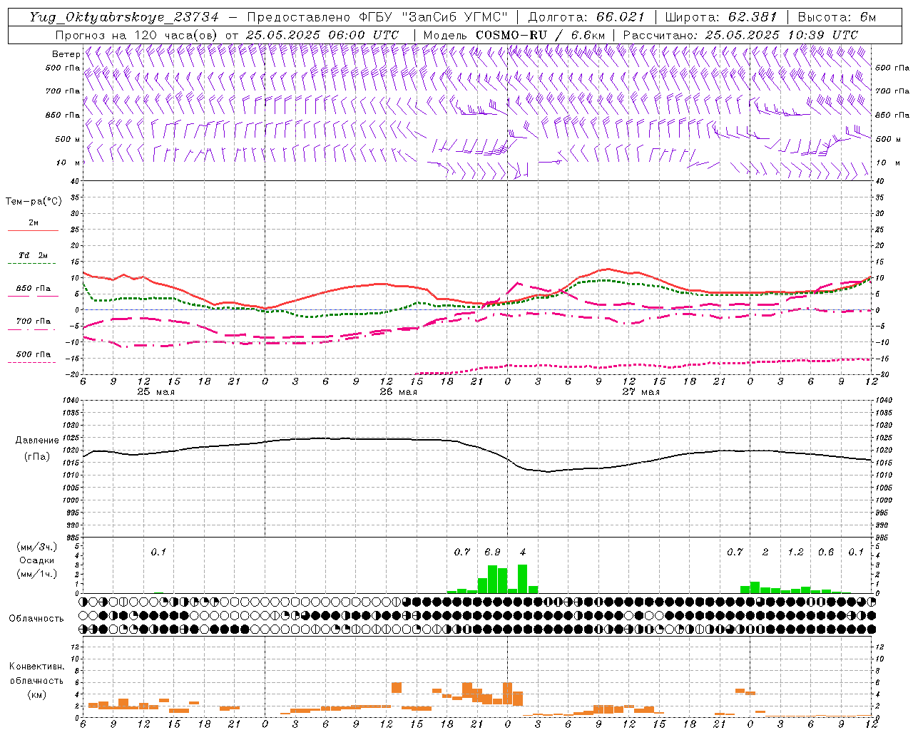913x730 pixels.
Task: Select the '(мм/3ч.)' units label
Action: pos(36,547)
